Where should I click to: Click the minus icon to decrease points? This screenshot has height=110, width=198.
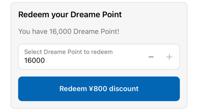pos(151,57)
